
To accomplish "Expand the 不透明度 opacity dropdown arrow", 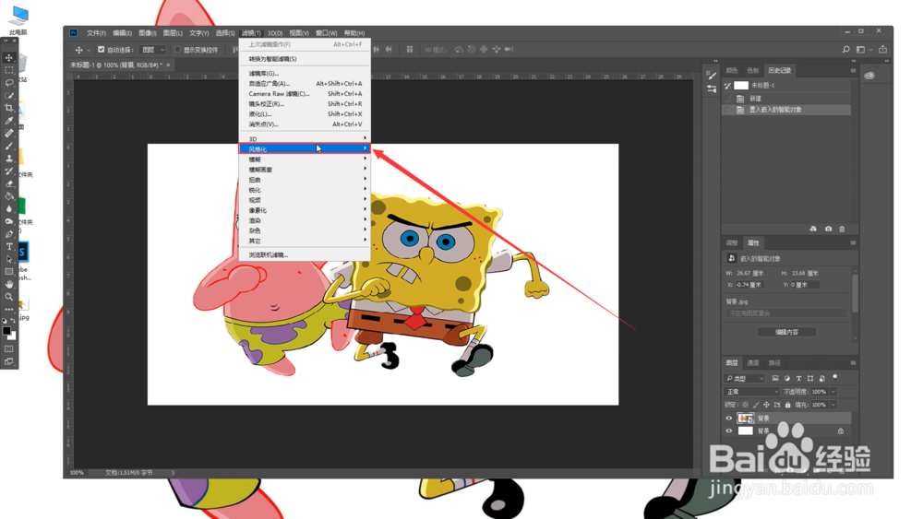I will point(833,392).
